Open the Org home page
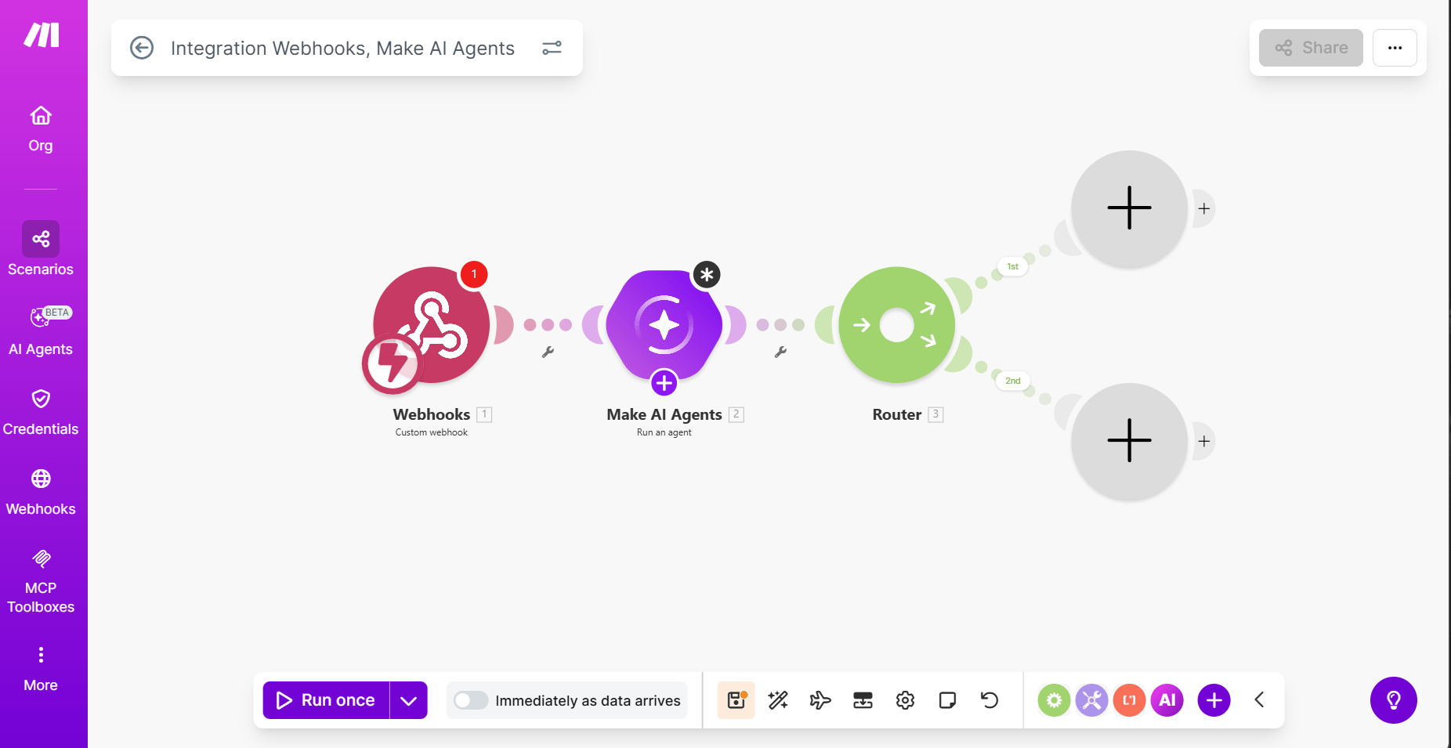Viewport: 1451px width, 748px height. point(41,129)
